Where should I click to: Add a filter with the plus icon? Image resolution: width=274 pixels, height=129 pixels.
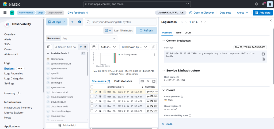tap(79, 22)
